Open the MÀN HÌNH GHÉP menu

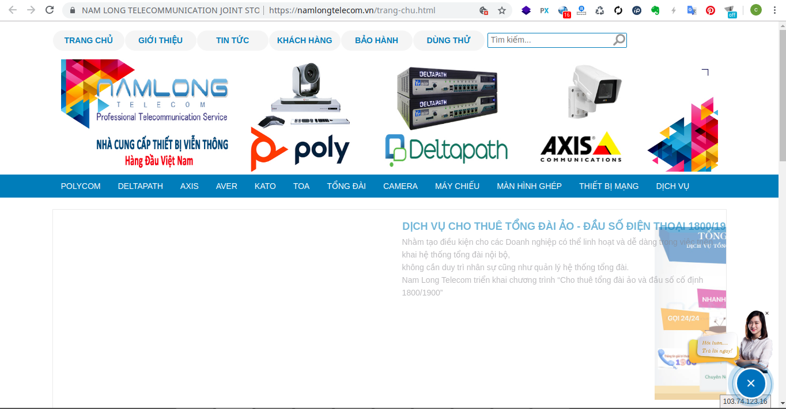click(529, 186)
